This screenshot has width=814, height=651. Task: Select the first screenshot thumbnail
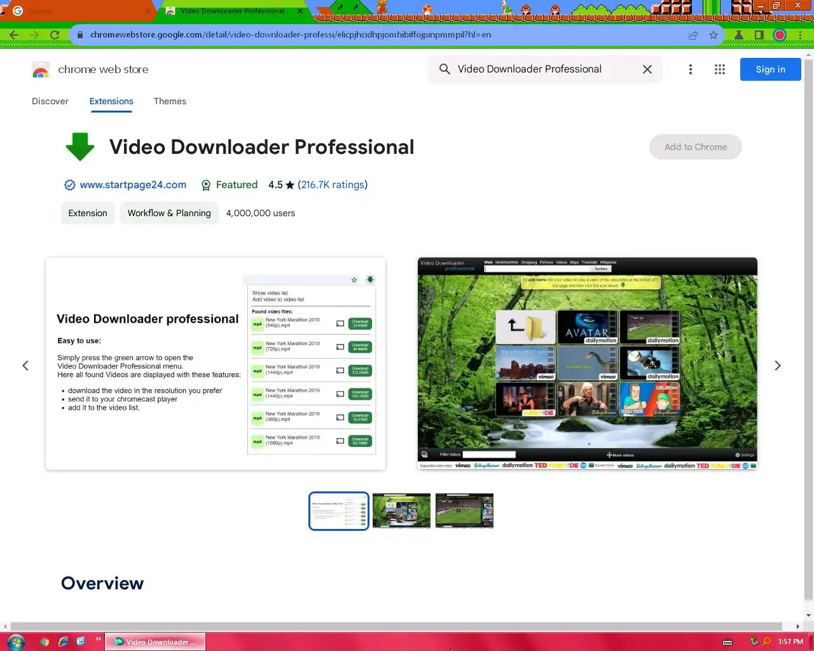pyautogui.click(x=339, y=511)
